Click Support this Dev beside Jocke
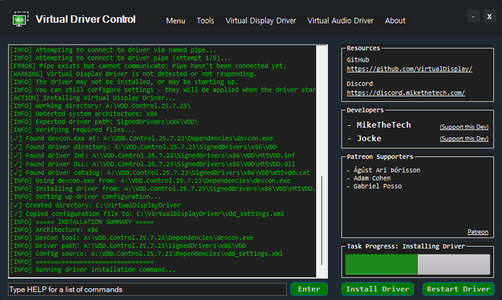 tap(464, 139)
